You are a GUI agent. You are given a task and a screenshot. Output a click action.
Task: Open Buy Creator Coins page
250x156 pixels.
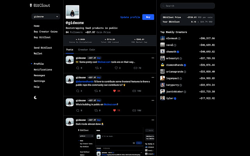coord(46,32)
